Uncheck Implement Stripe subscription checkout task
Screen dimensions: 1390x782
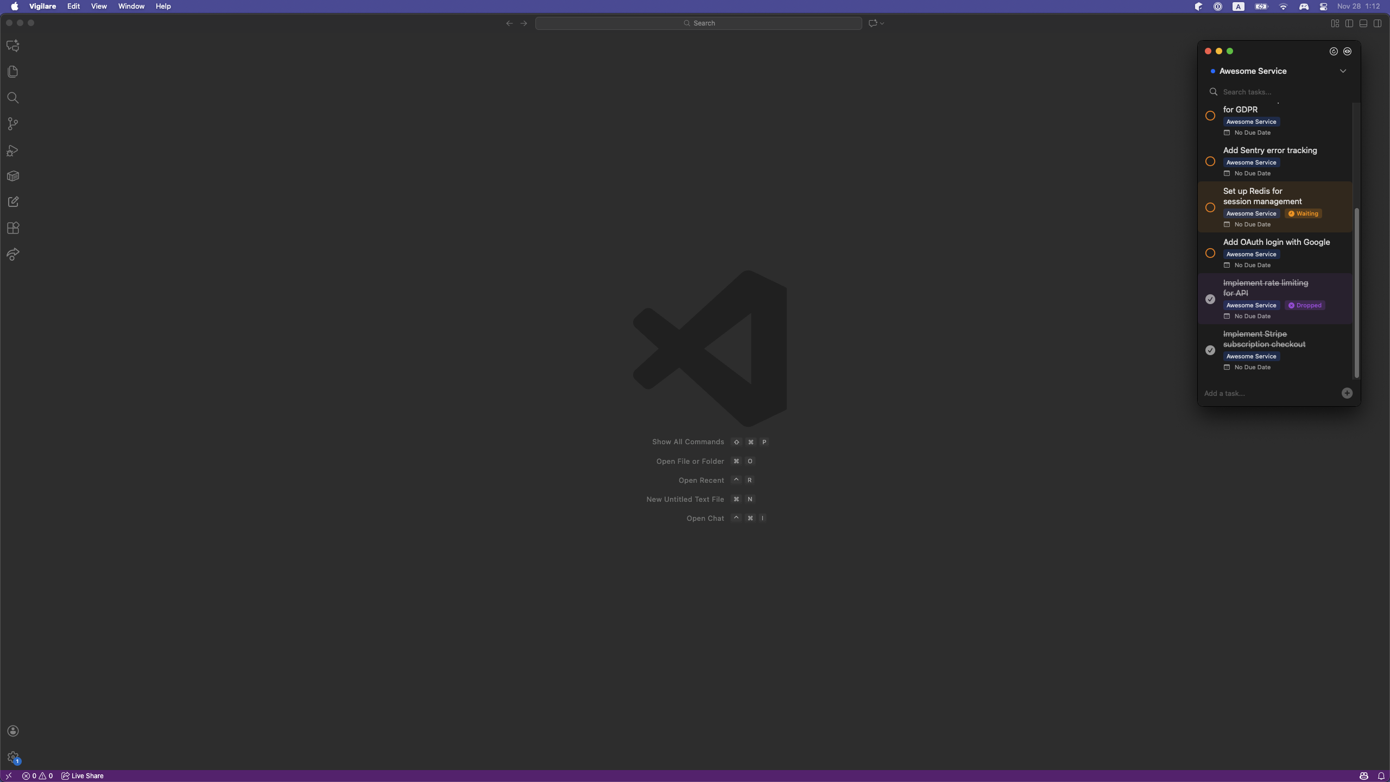click(1210, 350)
